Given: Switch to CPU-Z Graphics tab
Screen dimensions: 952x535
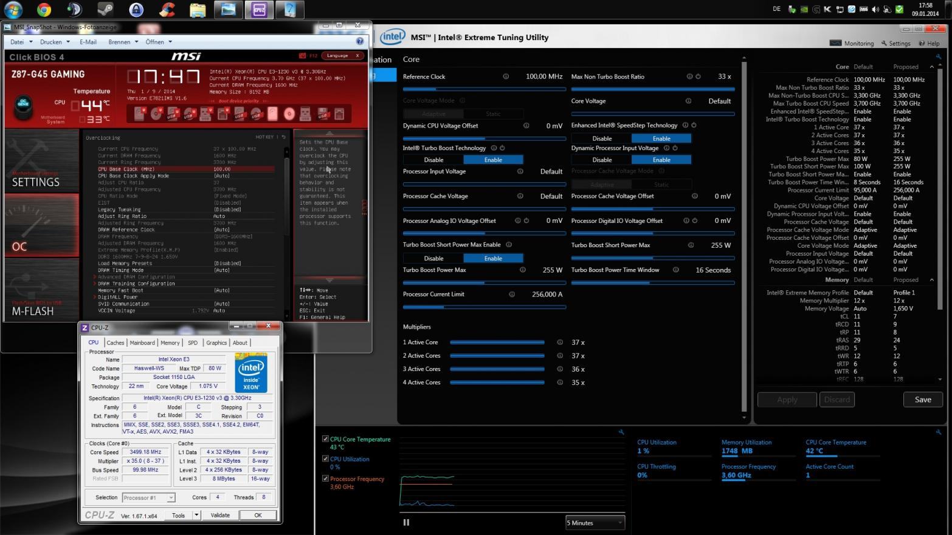Looking at the screenshot, I should click(x=216, y=342).
